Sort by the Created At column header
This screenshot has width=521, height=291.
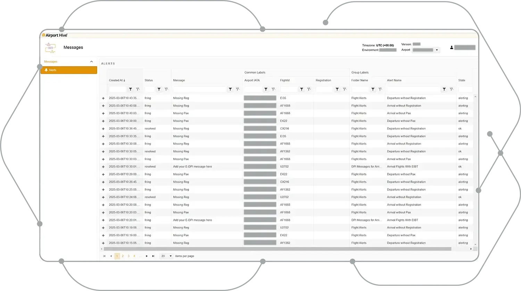[117, 80]
